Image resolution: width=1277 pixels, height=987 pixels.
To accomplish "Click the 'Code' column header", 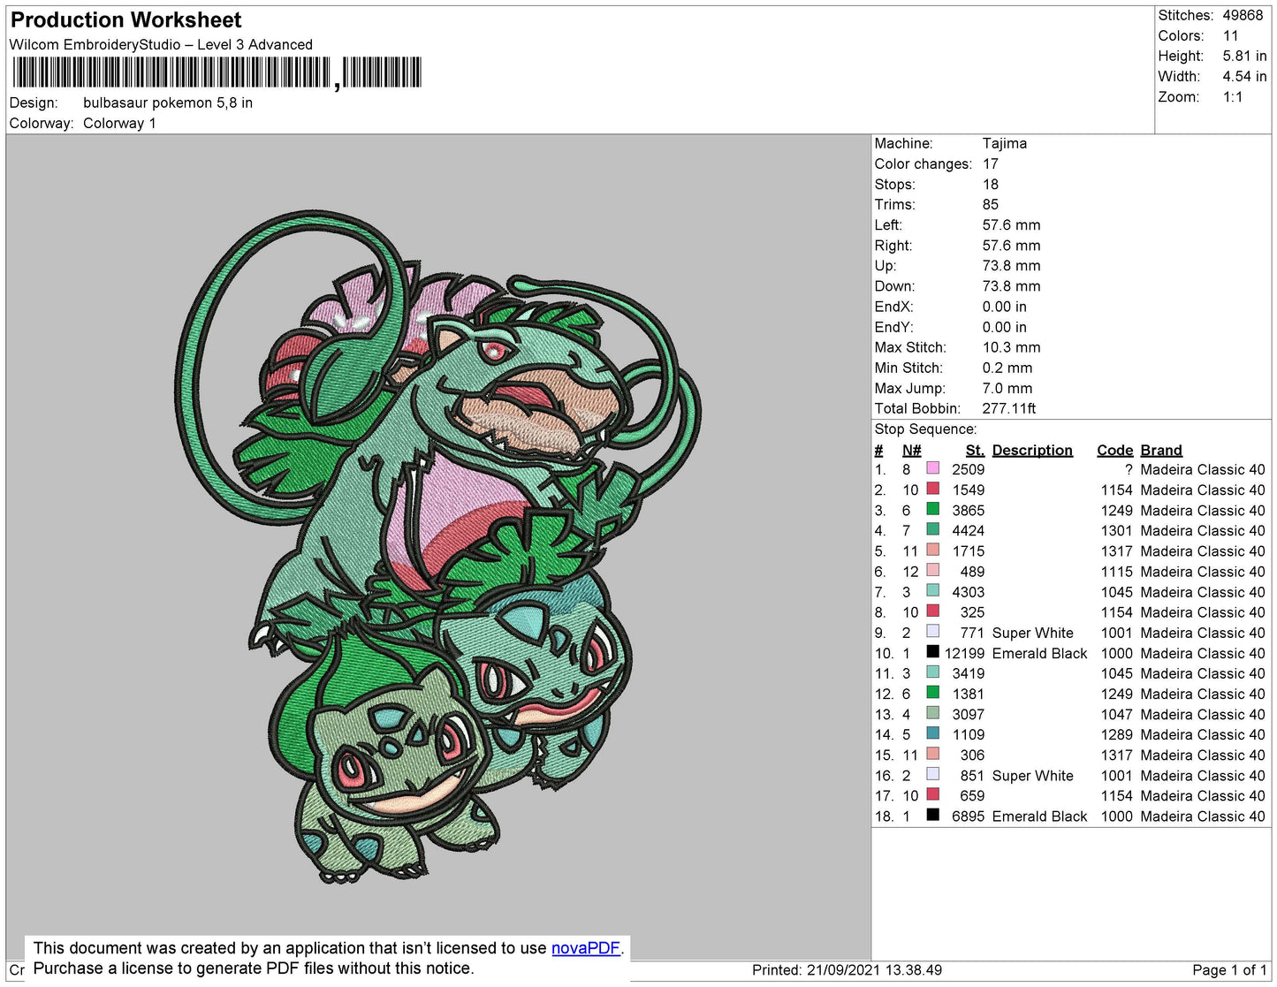I will tap(1114, 450).
